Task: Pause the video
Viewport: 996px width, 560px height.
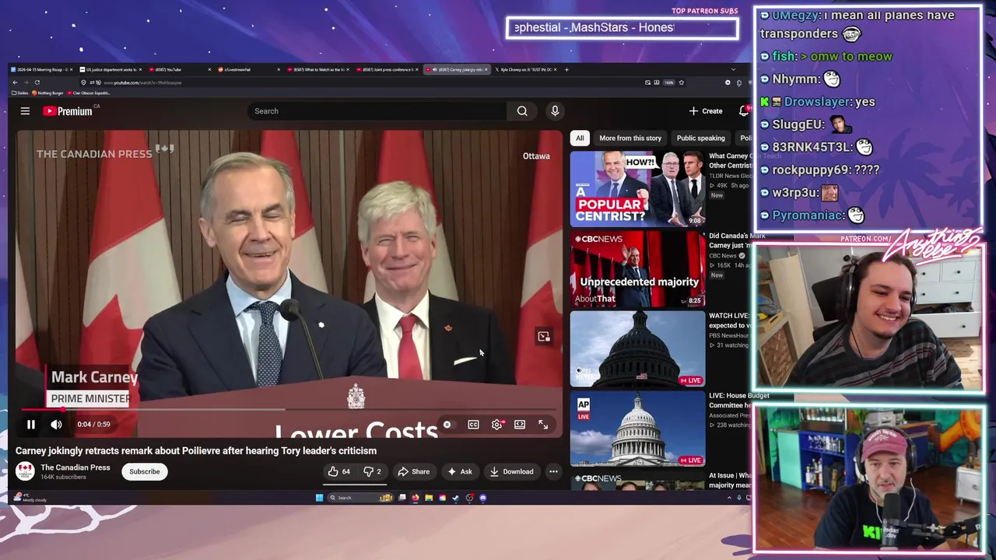Action: 31,425
